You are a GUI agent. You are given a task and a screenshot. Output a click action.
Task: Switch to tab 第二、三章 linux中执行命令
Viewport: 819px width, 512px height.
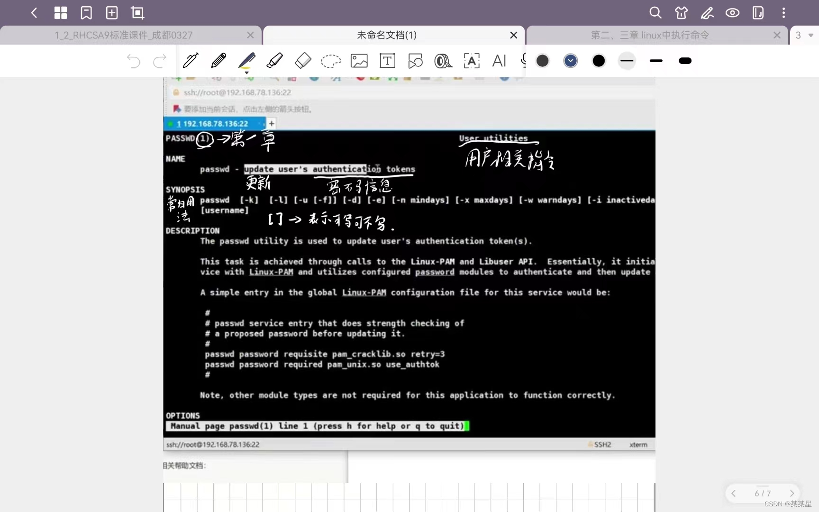[x=650, y=35]
